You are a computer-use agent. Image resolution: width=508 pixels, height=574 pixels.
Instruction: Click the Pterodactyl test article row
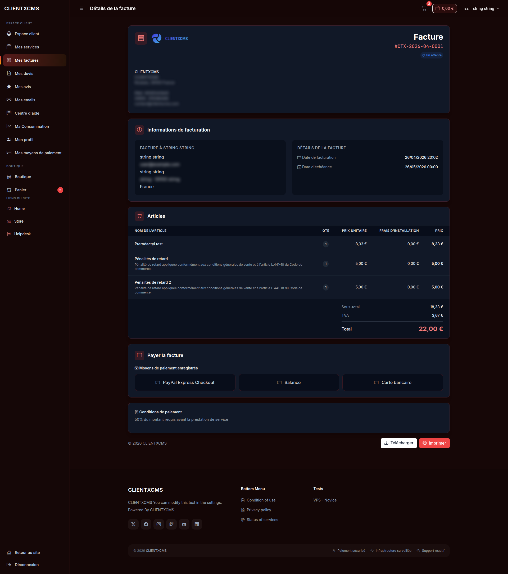289,244
